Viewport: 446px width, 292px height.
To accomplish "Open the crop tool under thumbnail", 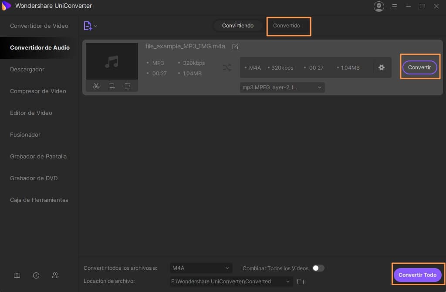I will click(x=112, y=86).
